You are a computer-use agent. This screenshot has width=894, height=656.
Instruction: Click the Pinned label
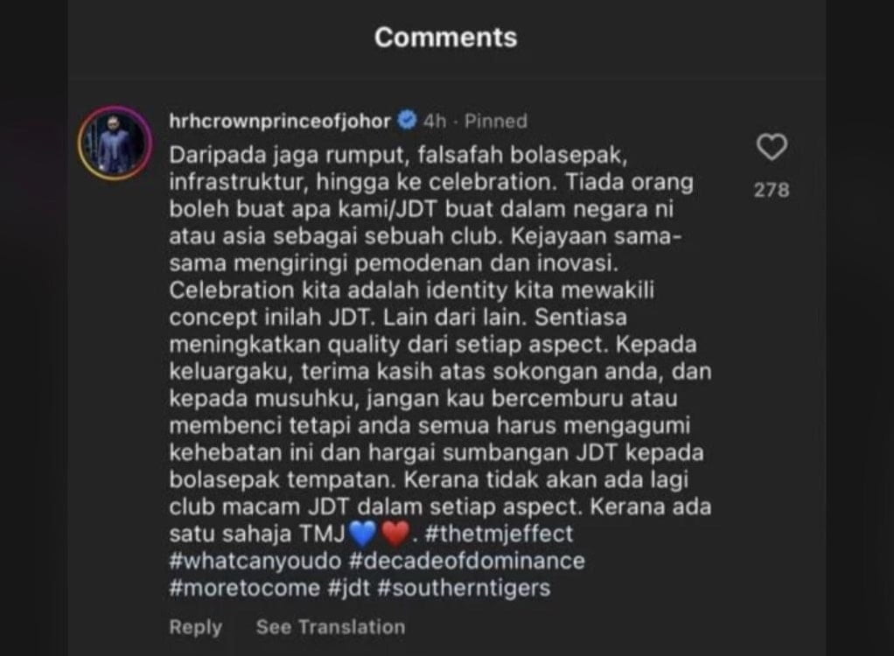(x=495, y=121)
